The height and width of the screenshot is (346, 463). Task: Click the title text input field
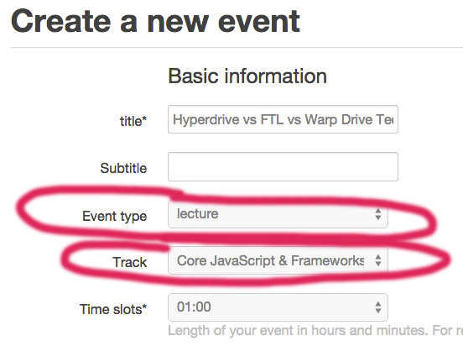tap(283, 119)
